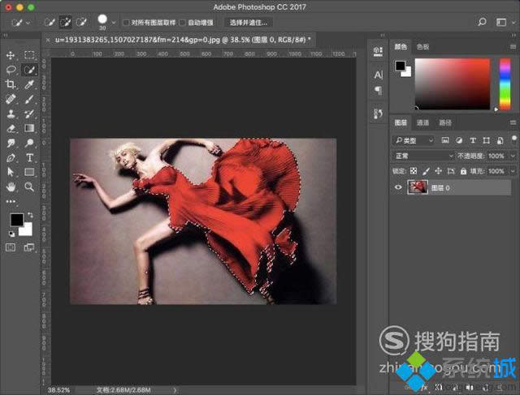Open the Layers panel flyout menu
Image resolution: width=520 pixels, height=395 pixels.
(x=513, y=122)
